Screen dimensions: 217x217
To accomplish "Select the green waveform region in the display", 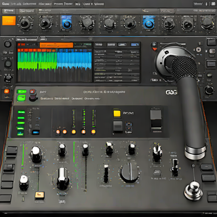I will [37, 60].
